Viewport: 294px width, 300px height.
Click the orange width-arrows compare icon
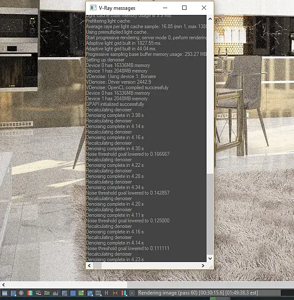[115, 293]
